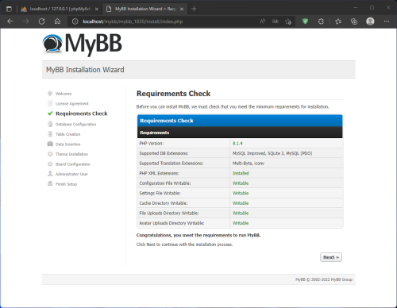
Task: Click Writable status for Avatar Uploads Directory
Action: pos(241,223)
